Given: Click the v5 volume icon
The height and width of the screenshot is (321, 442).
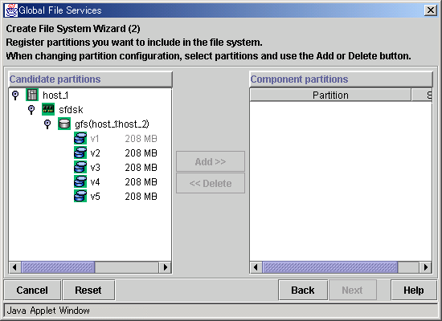Looking at the screenshot, I should pyautogui.click(x=80, y=196).
